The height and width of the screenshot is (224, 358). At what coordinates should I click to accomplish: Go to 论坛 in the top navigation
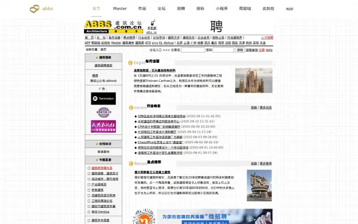(x=162, y=8)
